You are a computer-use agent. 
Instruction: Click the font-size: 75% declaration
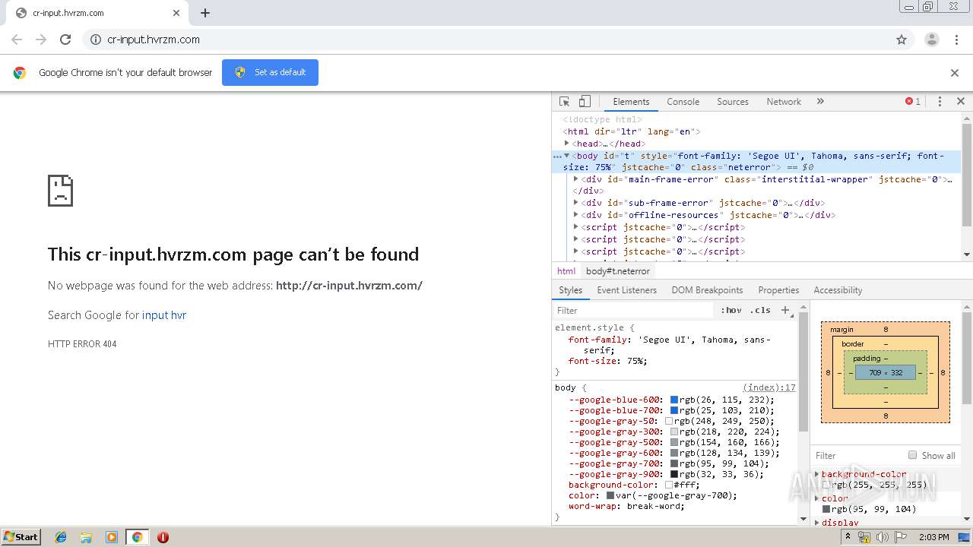(608, 361)
